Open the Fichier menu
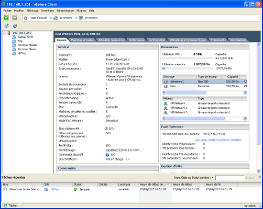 coord(7,10)
